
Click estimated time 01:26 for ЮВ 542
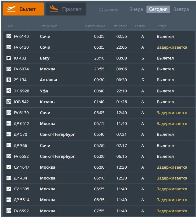coord(121,102)
